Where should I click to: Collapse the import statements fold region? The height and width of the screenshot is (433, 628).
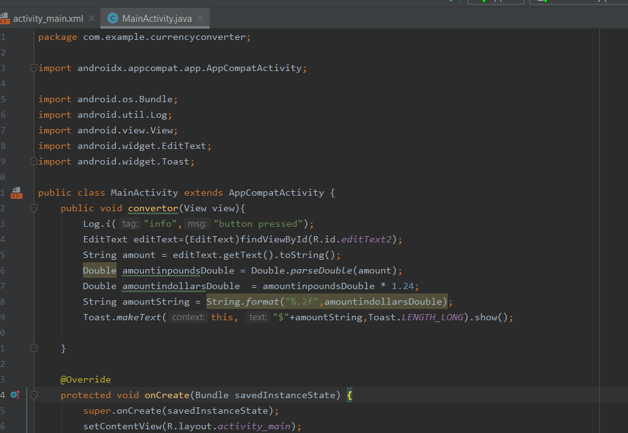pyautogui.click(x=34, y=67)
